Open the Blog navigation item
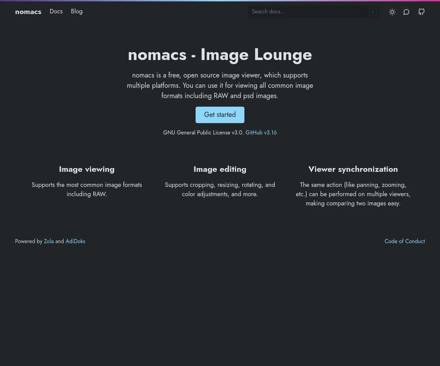 click(x=77, y=11)
